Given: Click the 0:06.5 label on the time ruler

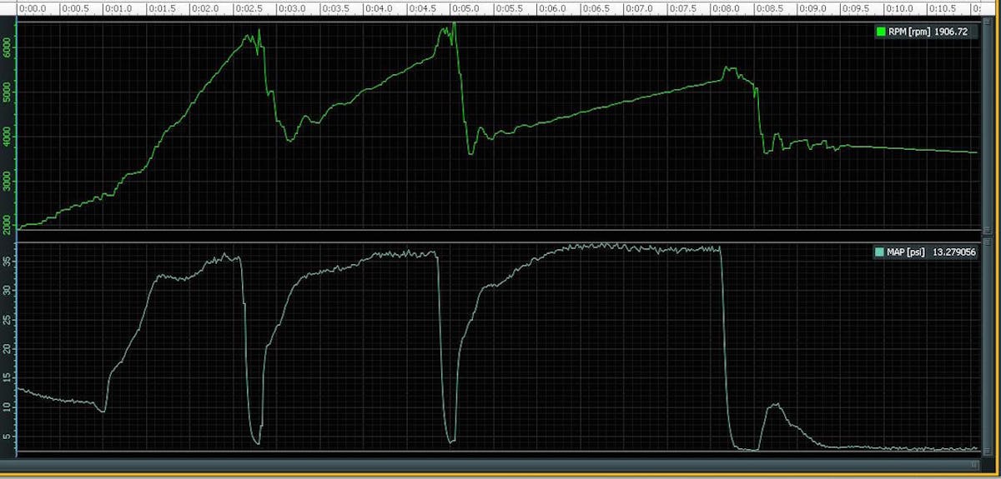Looking at the screenshot, I should pyautogui.click(x=594, y=8).
